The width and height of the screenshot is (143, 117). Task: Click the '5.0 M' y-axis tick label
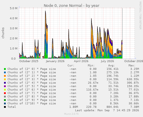pos(14,8)
